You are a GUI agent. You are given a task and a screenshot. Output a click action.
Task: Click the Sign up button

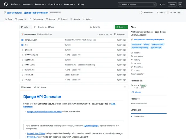click(x=172, y=4)
